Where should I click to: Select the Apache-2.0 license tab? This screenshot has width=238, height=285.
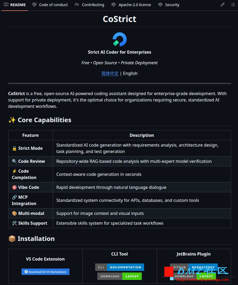(x=135, y=5)
